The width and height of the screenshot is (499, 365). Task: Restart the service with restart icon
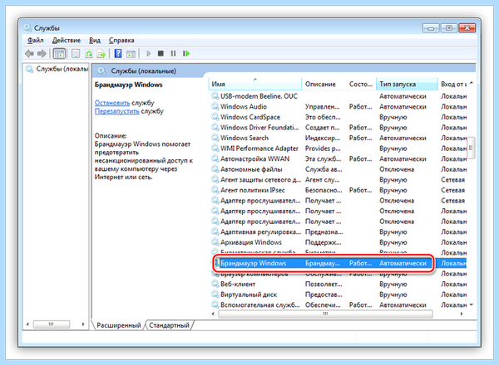pyautogui.click(x=186, y=53)
